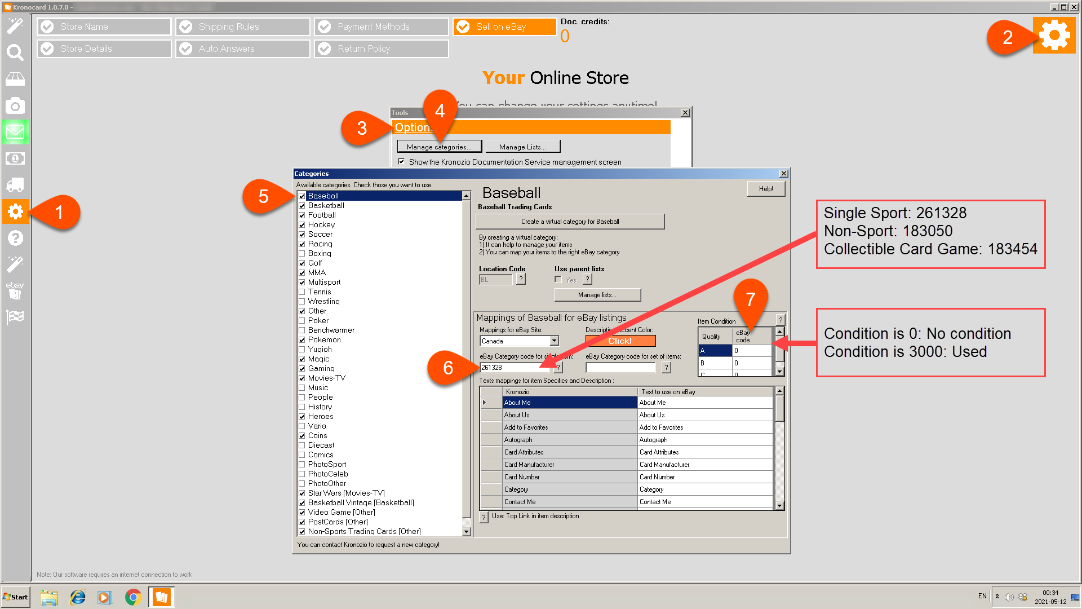Open the Payment Methods step tab
The image size is (1082, 609).
pos(382,27)
